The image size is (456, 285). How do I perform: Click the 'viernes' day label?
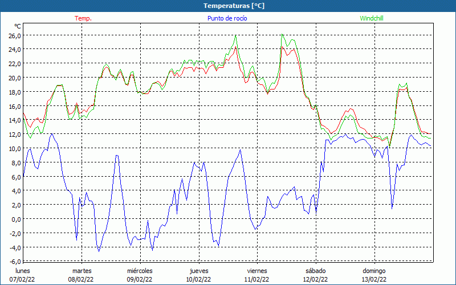[257, 271]
